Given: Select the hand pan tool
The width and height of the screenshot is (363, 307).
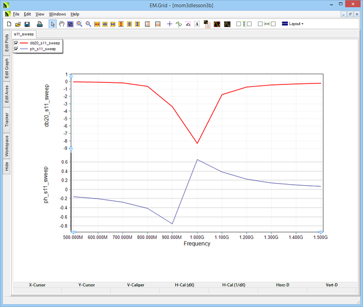Looking at the screenshot, I should point(61,24).
